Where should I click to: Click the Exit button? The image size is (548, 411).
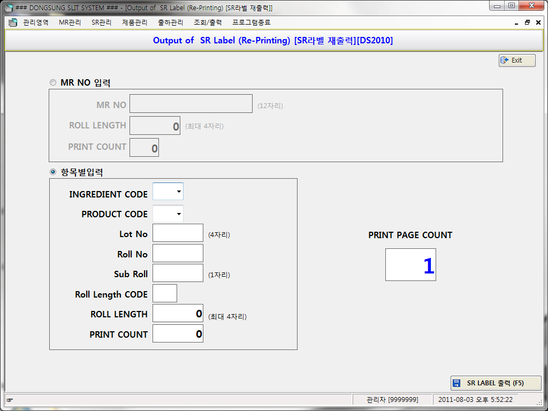point(517,60)
